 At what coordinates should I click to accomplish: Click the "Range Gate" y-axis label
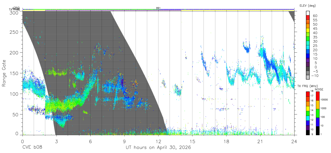point(4,73)
